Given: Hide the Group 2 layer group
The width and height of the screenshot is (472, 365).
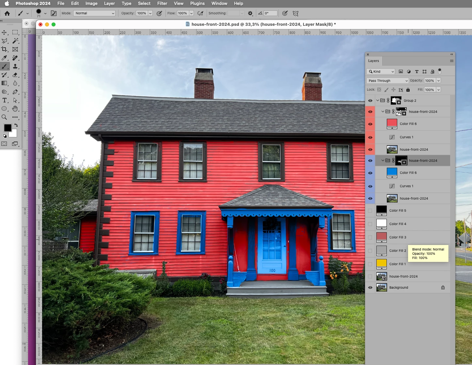Looking at the screenshot, I should 370,101.
